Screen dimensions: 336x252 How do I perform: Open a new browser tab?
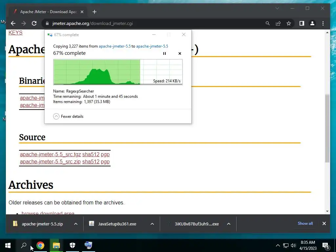[x=94, y=12]
